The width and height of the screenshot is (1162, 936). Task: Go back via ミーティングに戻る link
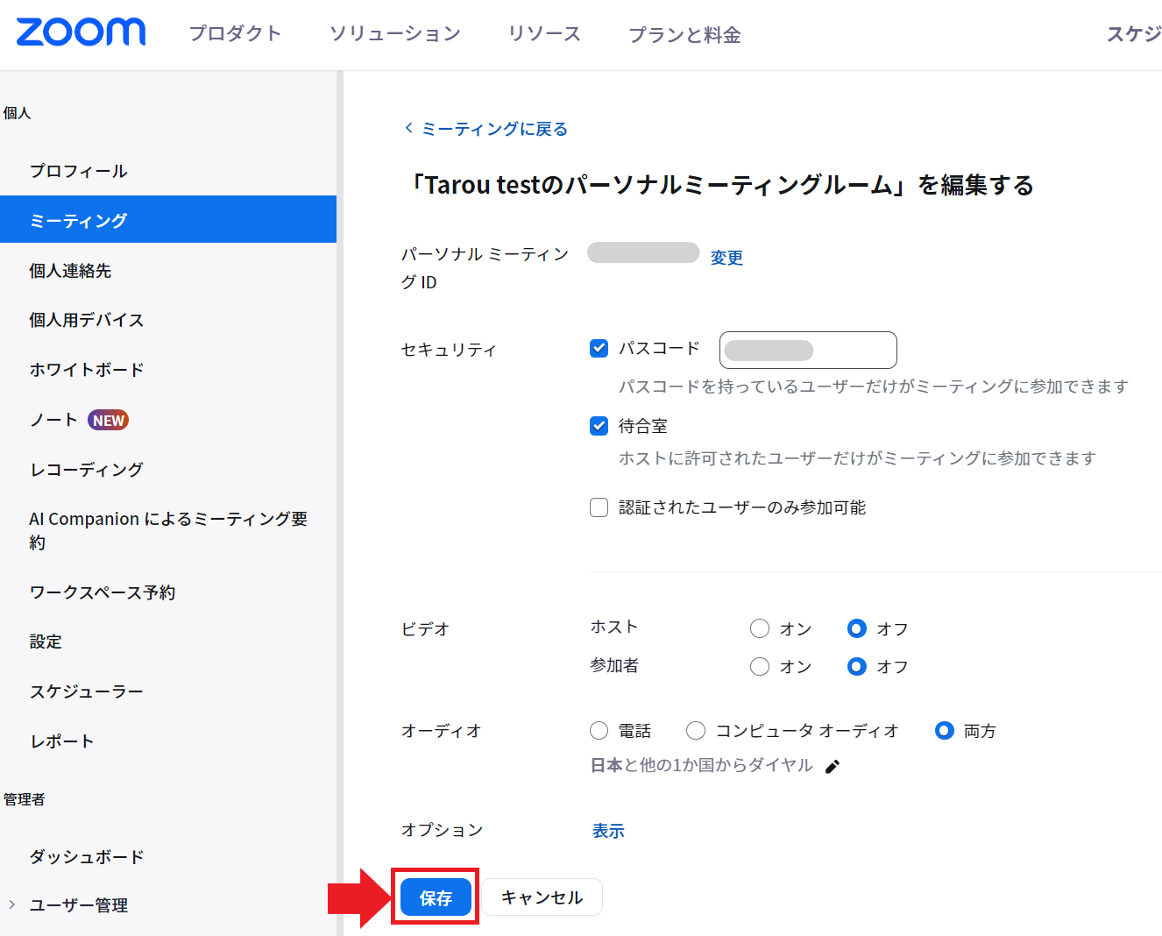pyautogui.click(x=495, y=129)
